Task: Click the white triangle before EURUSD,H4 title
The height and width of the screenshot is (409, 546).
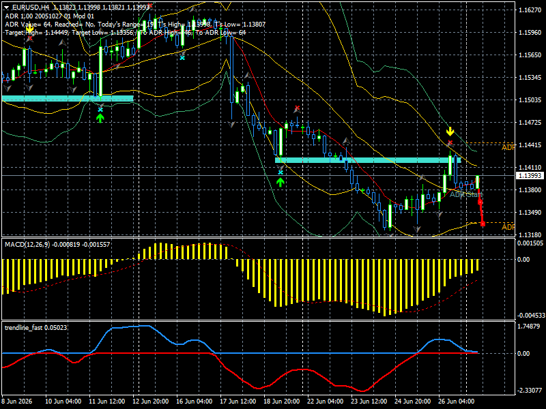Action: point(7,7)
